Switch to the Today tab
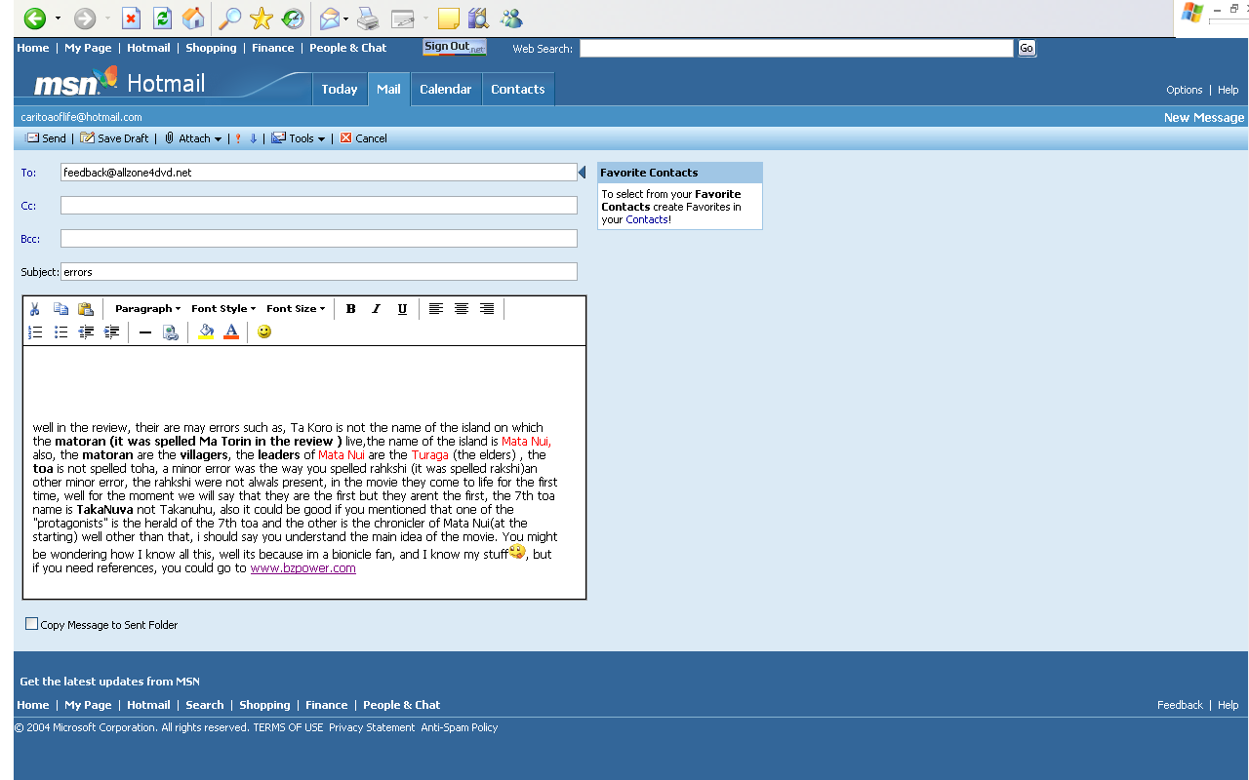The height and width of the screenshot is (780, 1249). pyautogui.click(x=340, y=89)
